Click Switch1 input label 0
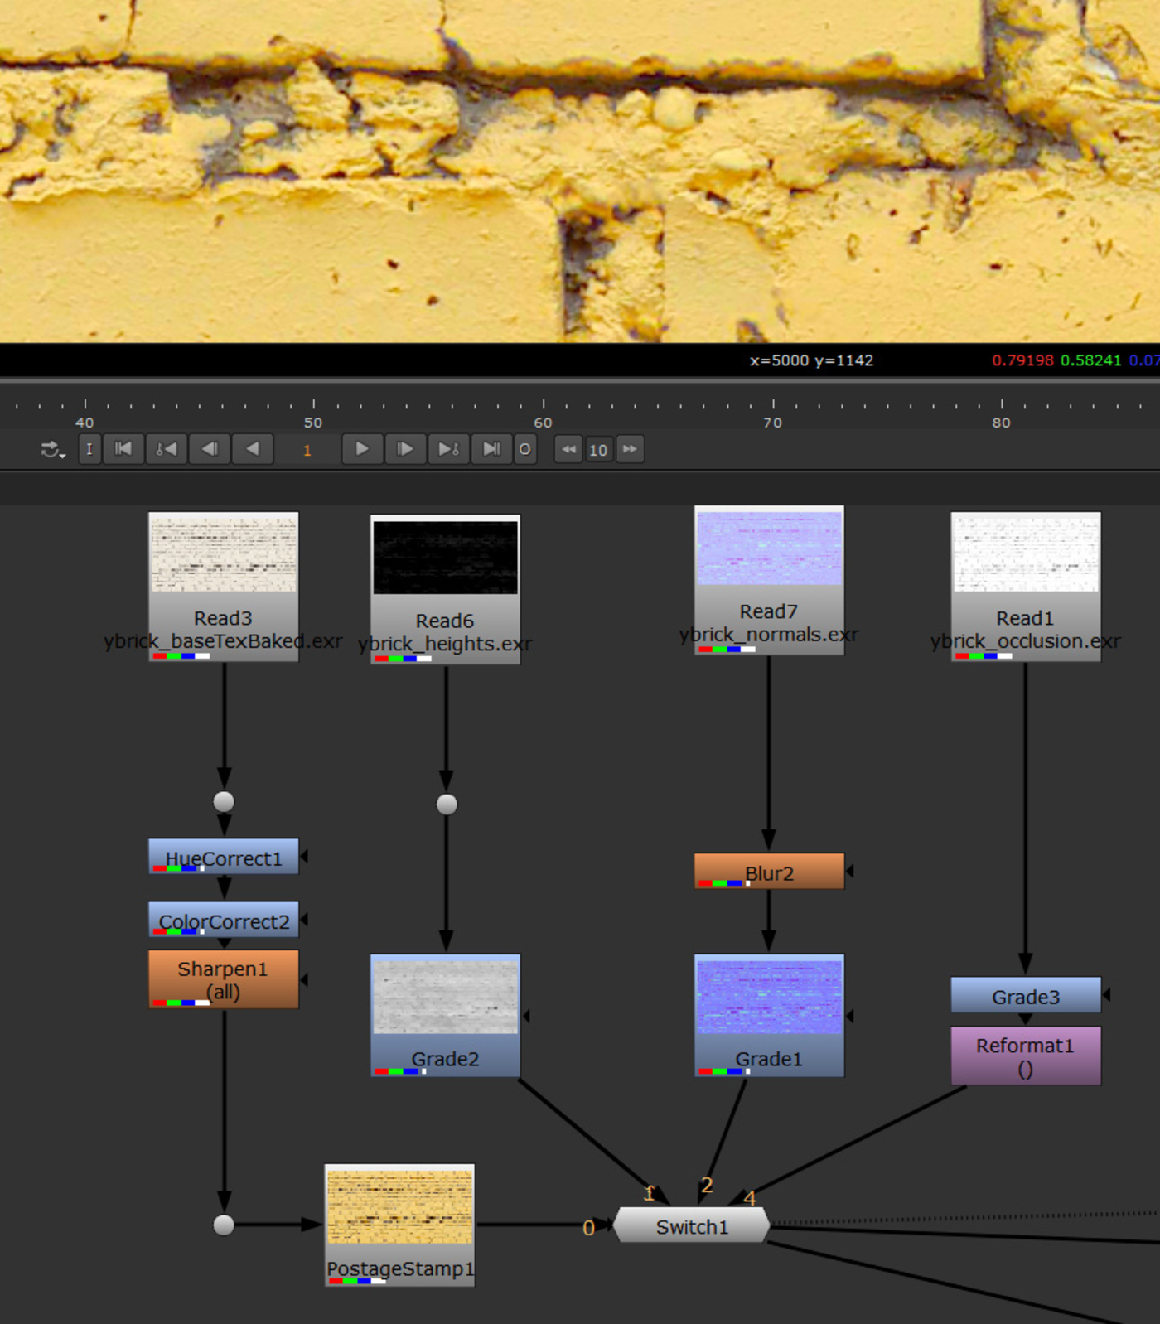This screenshot has width=1160, height=1324. [x=588, y=1228]
